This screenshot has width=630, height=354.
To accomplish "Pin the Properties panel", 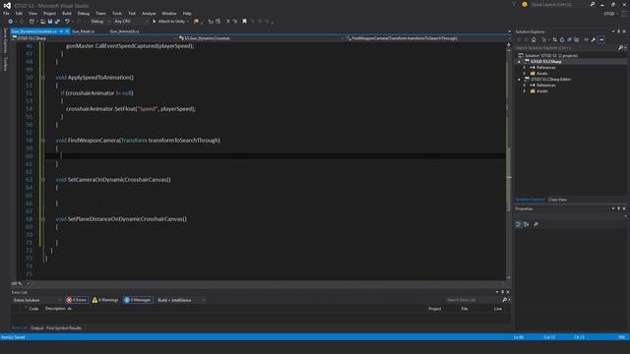I will 619,208.
